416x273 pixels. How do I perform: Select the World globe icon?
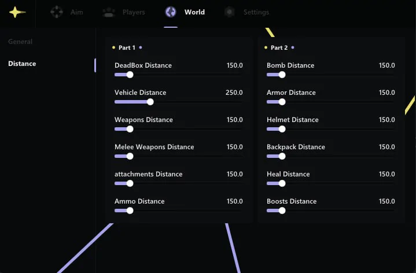click(171, 12)
